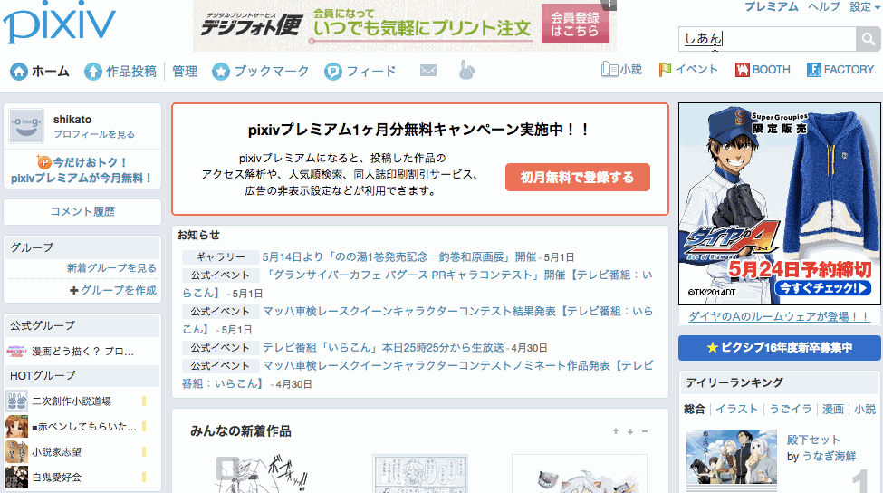The height and width of the screenshot is (493, 883).
Task: Open 白鬼愛好会 group link
Action: 56,478
